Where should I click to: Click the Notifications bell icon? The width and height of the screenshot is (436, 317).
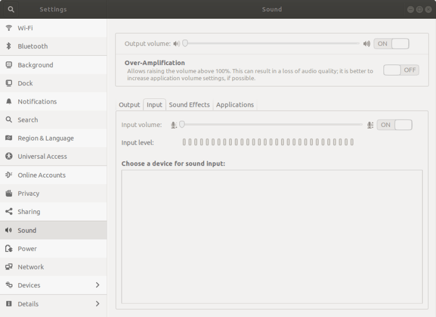[9, 102]
